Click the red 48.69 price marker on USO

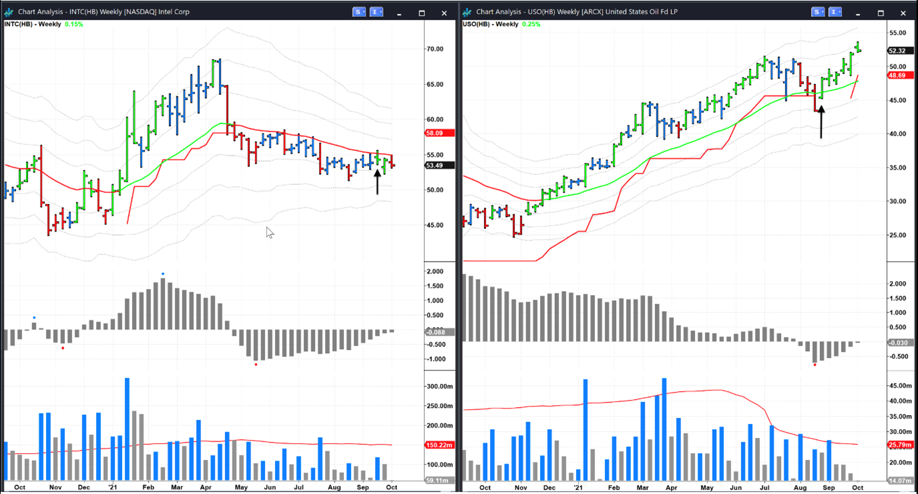(897, 76)
